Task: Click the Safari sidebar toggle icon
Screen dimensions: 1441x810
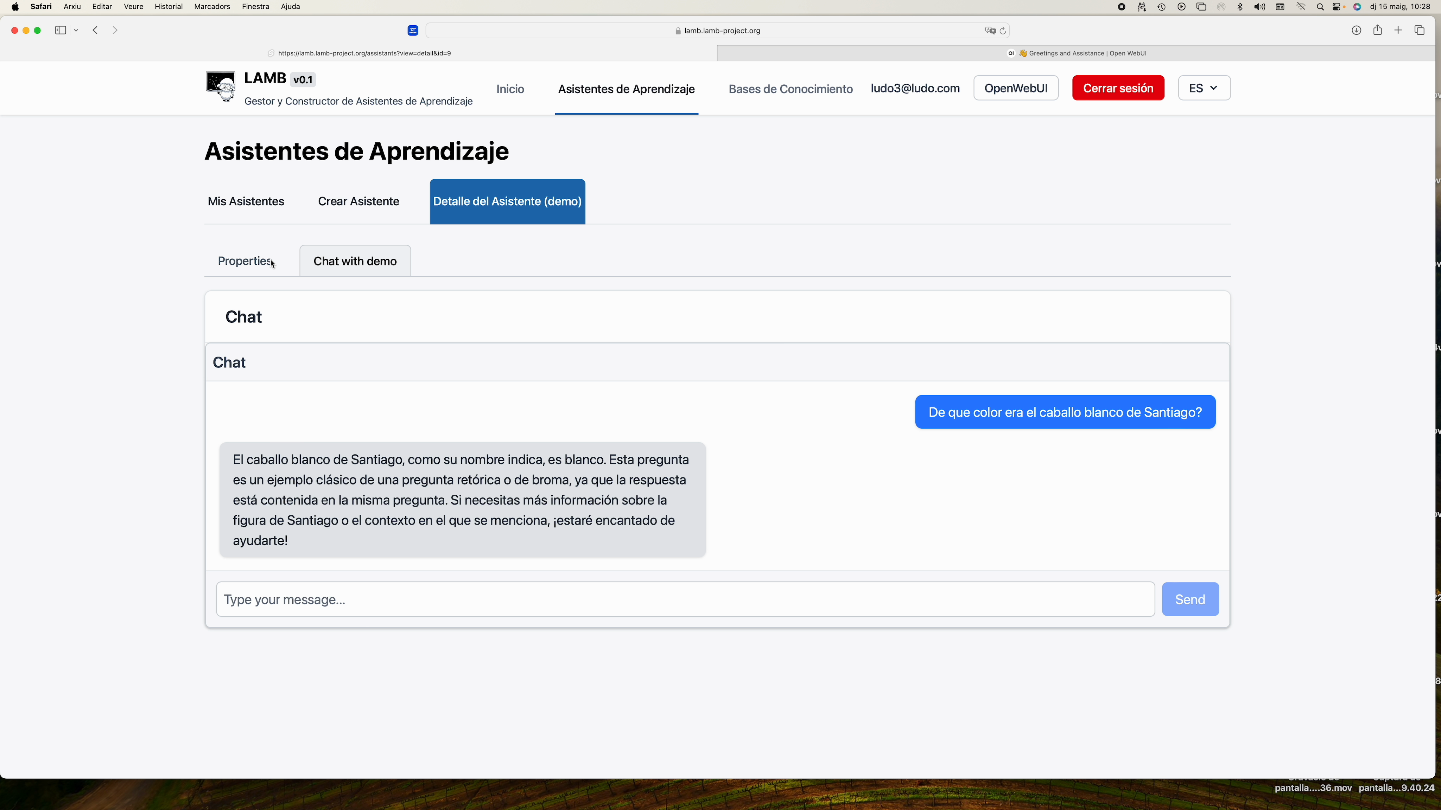Action: coord(61,30)
